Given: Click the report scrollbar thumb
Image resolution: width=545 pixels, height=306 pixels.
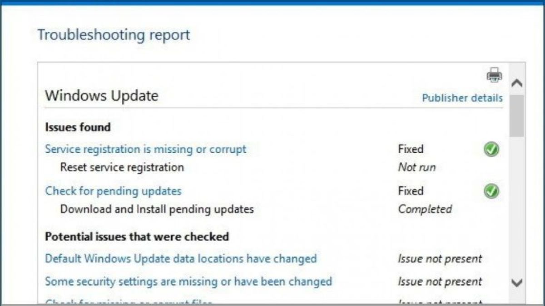Looking at the screenshot, I should pyautogui.click(x=517, y=116).
